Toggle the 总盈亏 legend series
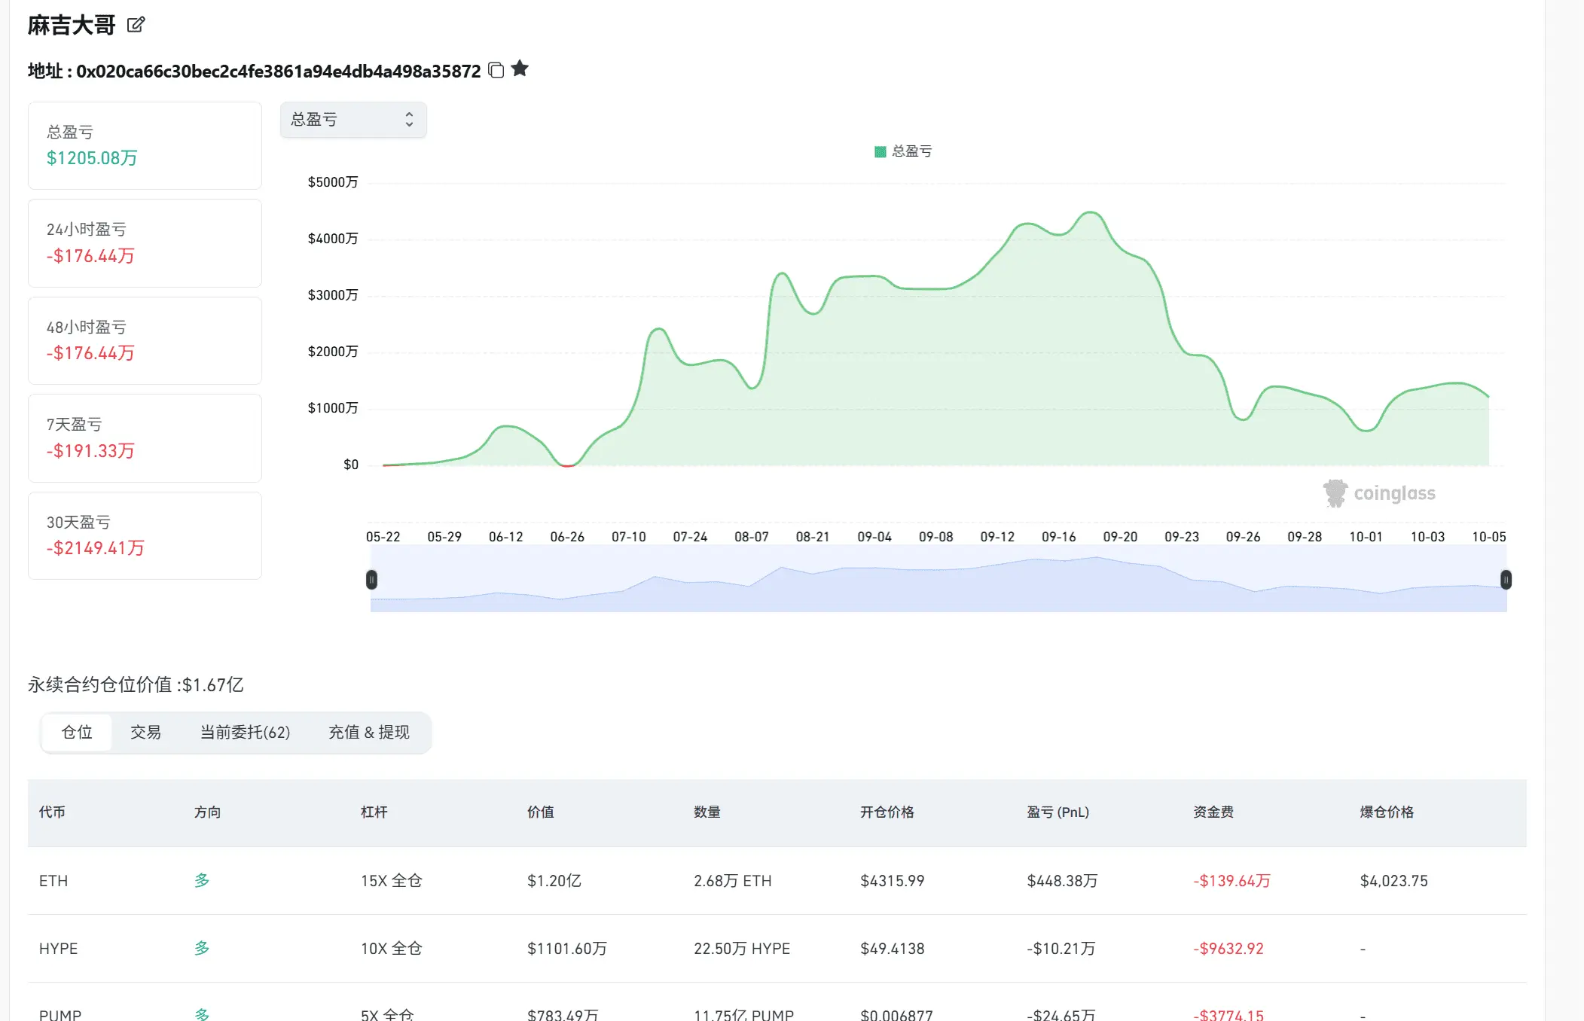The width and height of the screenshot is (1584, 1021). point(903,151)
